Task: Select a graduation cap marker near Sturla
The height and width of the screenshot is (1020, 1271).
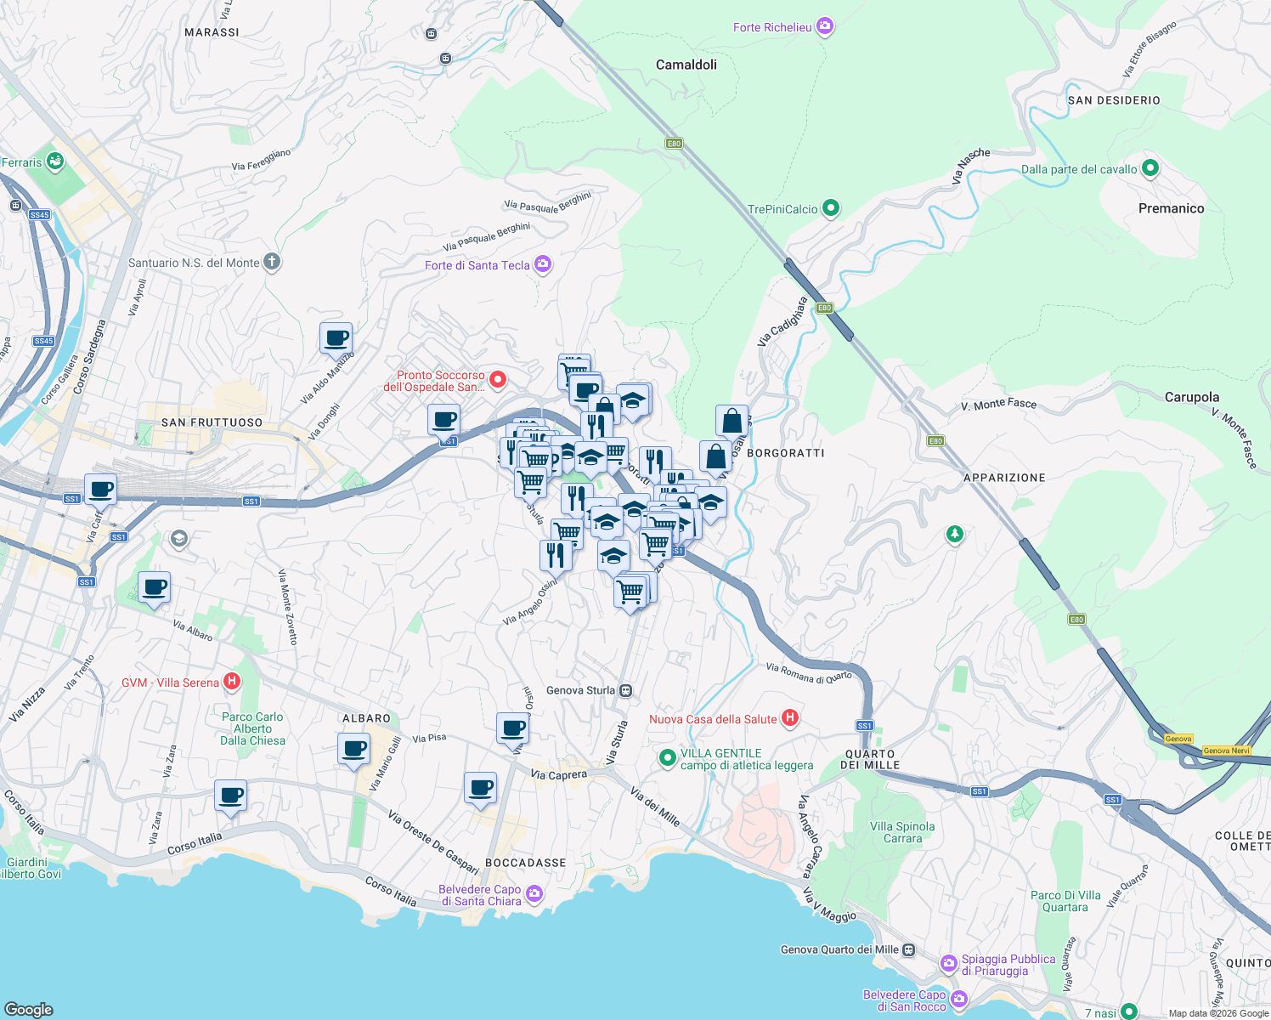Action: [606, 522]
